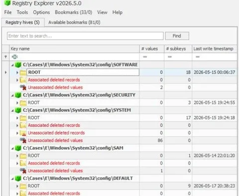The image size is (239, 196).
Task: Sort by Last write timestamp column header
Action: click(x=215, y=49)
